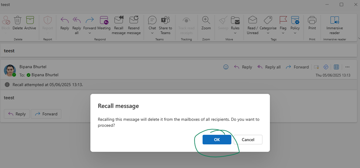Open Rules in Move group
The width and height of the screenshot is (360, 168).
point(235,23)
